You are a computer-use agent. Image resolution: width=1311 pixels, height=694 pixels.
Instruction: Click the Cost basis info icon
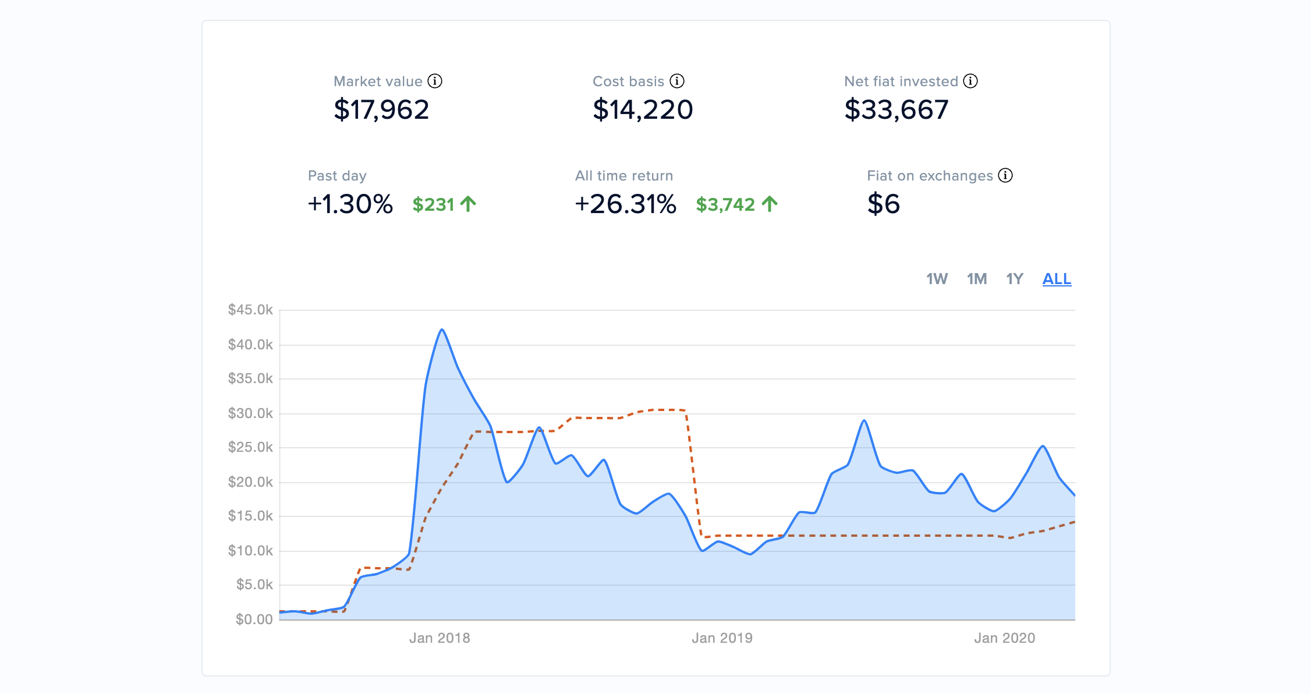(x=677, y=81)
